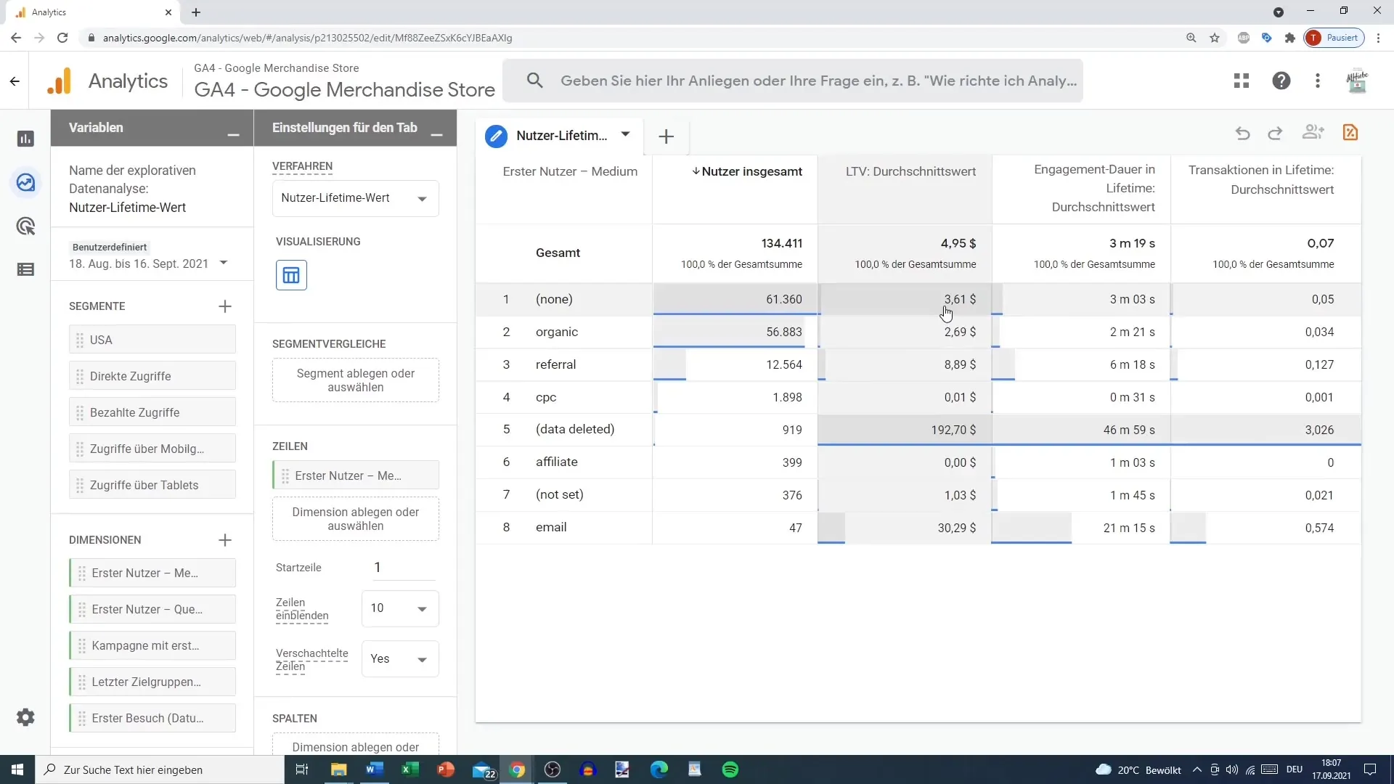Export the exploration data icon
Screen dimensions: 1394x784
[x=1350, y=132]
